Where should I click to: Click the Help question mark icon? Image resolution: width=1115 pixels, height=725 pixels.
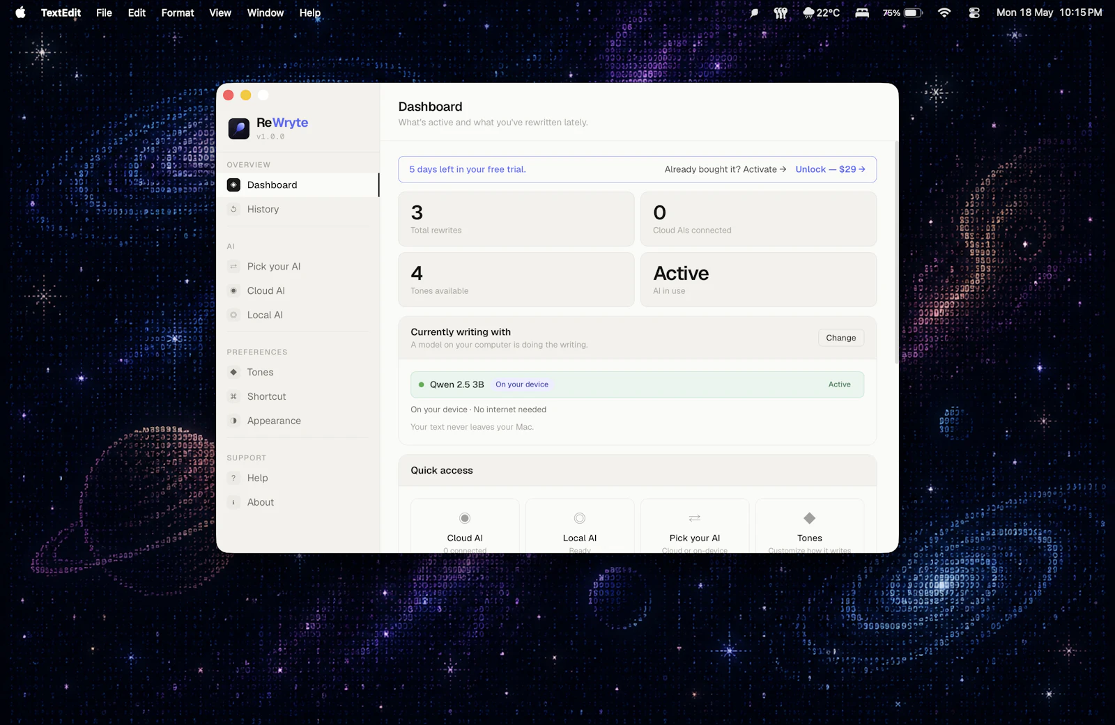(233, 478)
